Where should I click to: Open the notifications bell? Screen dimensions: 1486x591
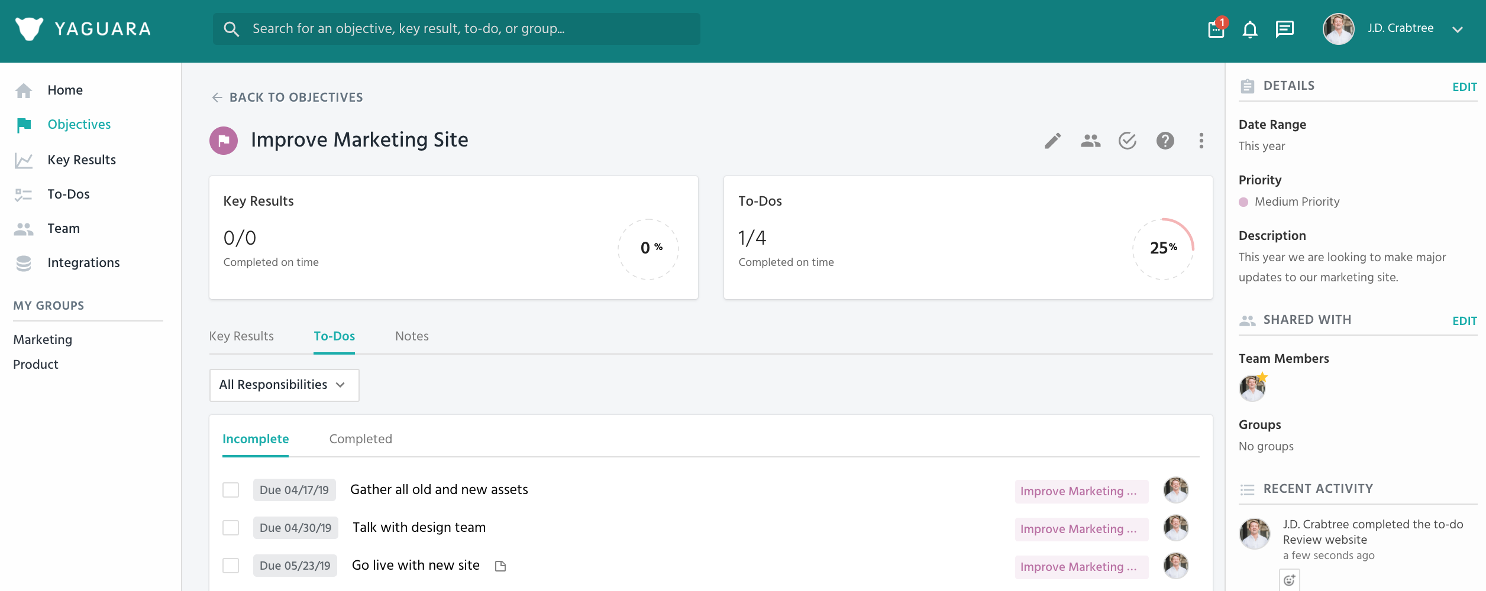click(x=1250, y=29)
